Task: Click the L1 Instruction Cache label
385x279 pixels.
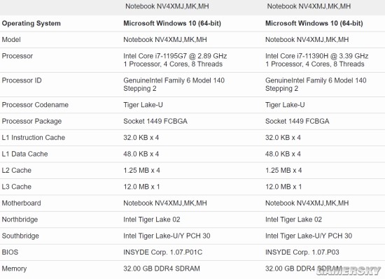Action: (34, 138)
